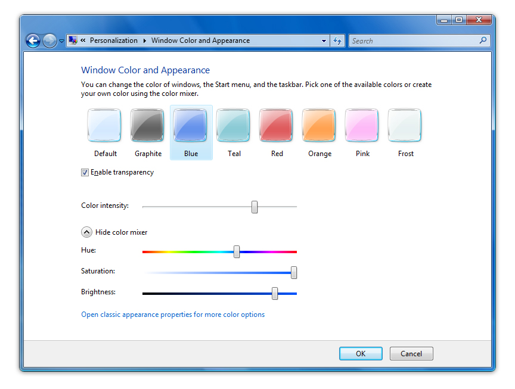
Task: Click the Back navigation arrow
Action: tap(33, 41)
